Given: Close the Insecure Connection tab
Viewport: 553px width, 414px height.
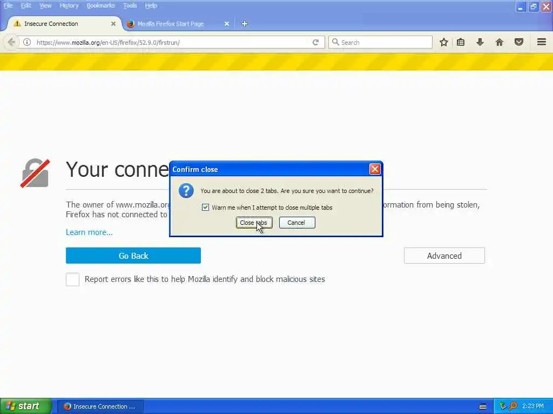Looking at the screenshot, I should [x=113, y=24].
